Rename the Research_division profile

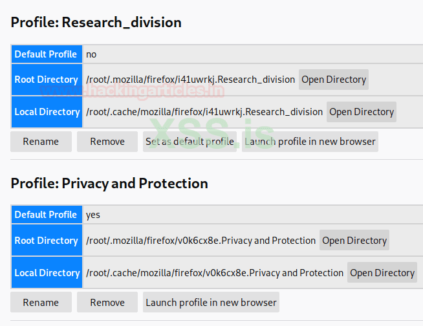tap(41, 142)
